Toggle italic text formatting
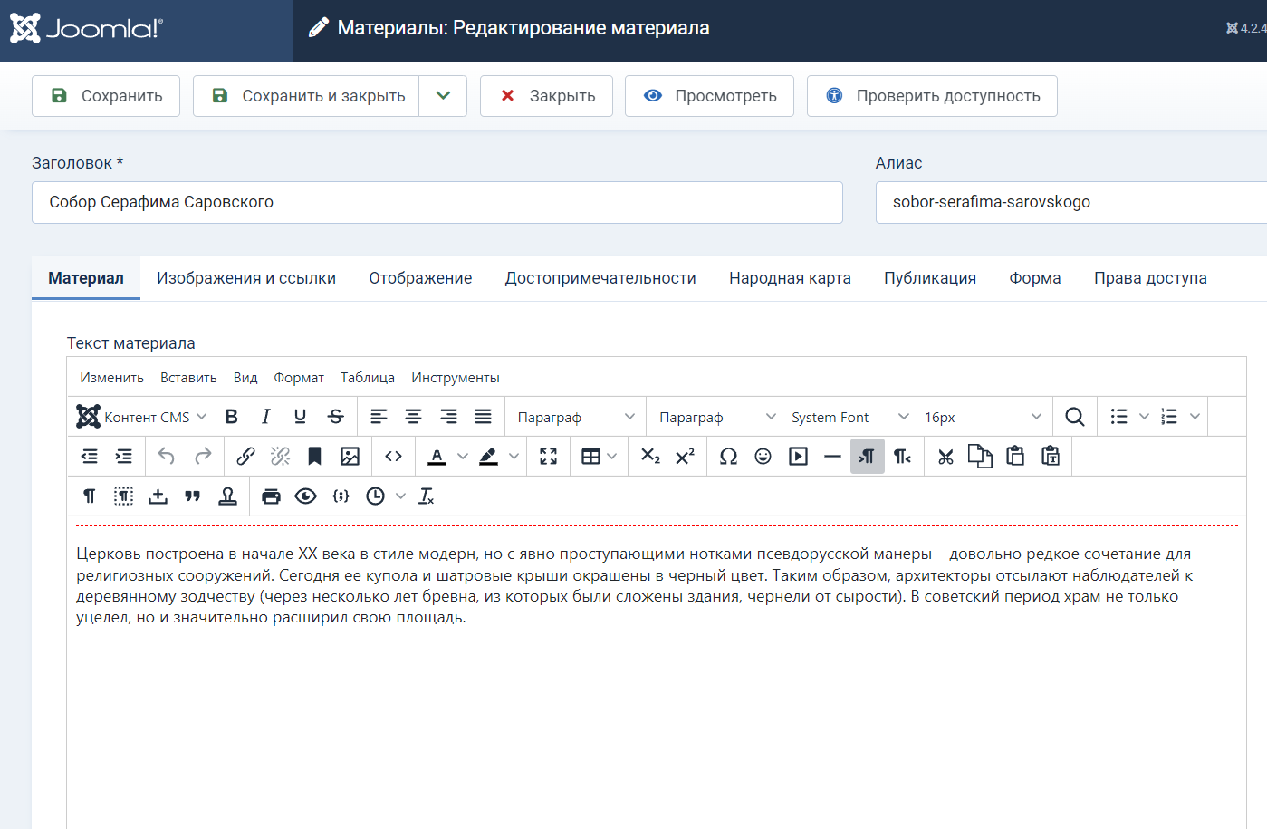 (265, 417)
